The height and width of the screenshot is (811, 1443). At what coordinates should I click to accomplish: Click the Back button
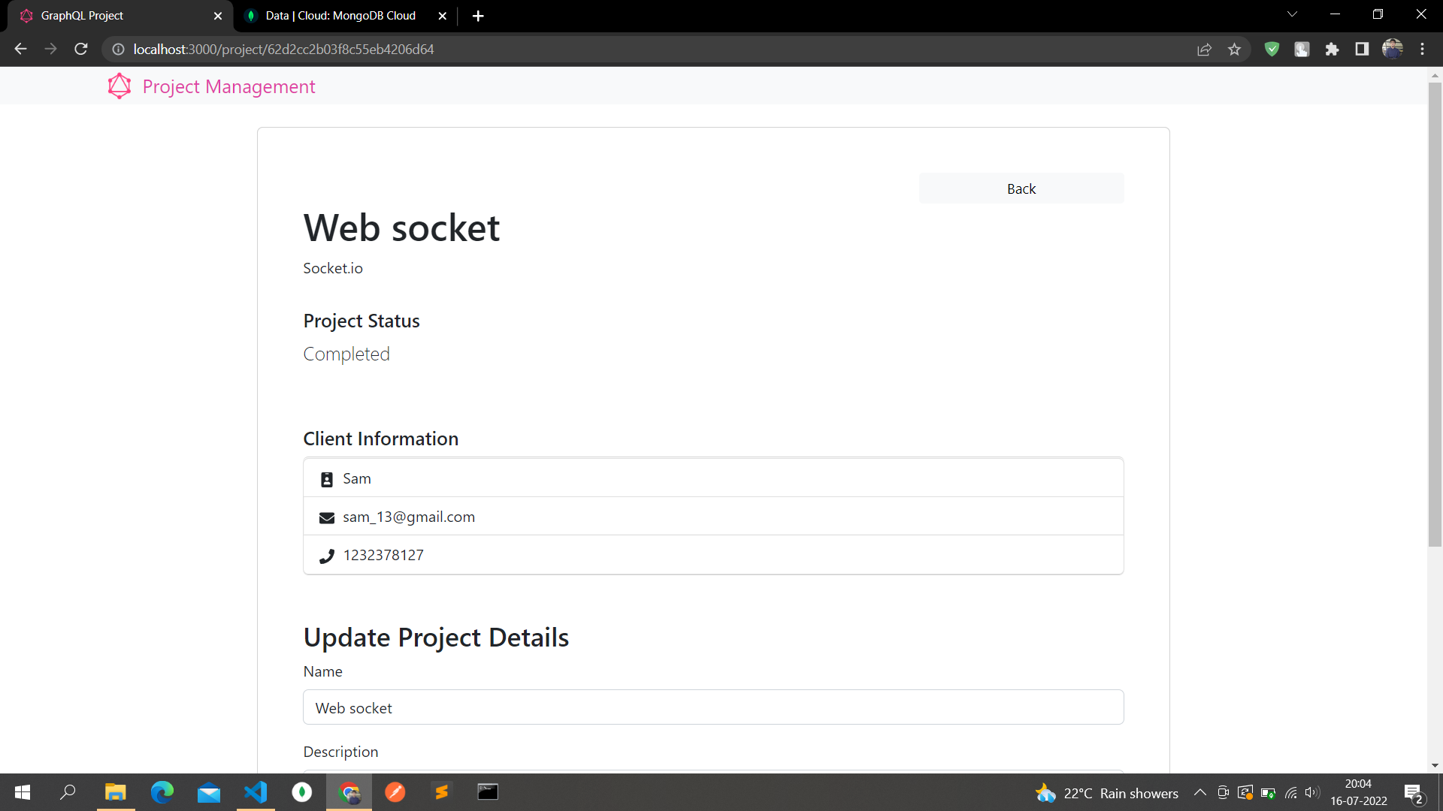1021,188
